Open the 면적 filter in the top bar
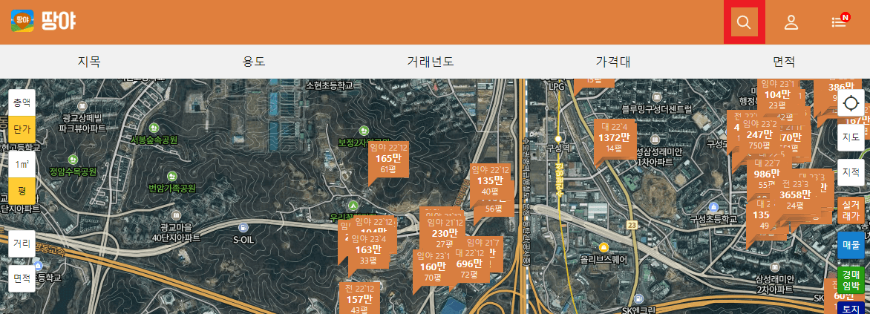The image size is (870, 314). tap(784, 62)
